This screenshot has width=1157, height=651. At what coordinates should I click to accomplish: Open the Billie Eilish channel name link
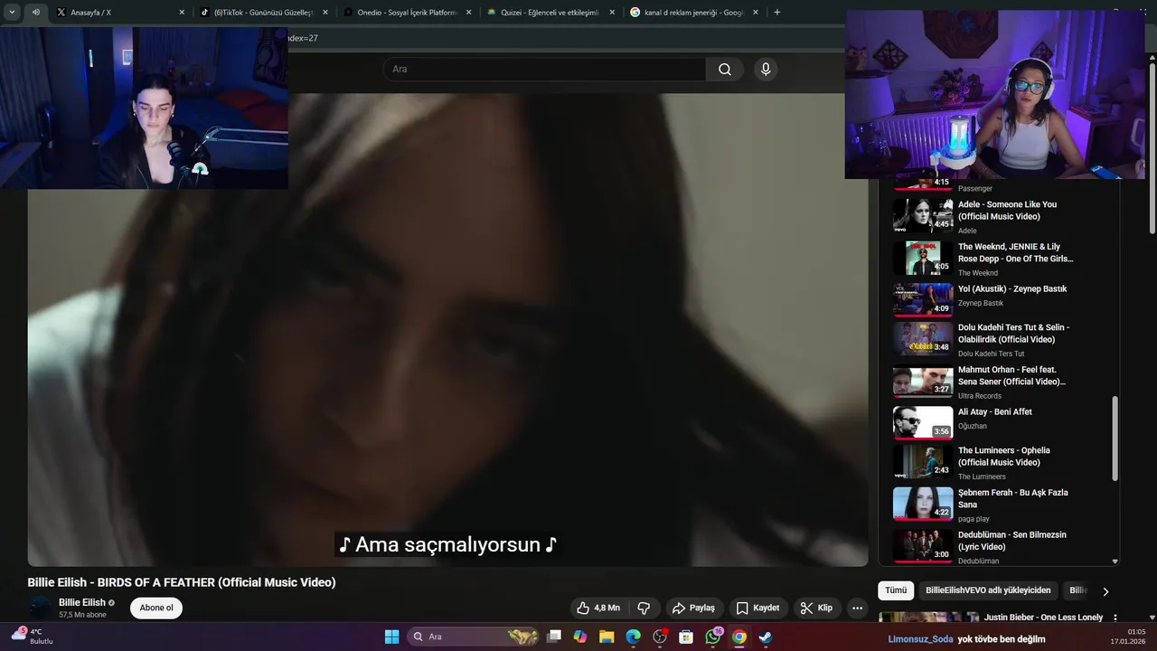point(82,602)
